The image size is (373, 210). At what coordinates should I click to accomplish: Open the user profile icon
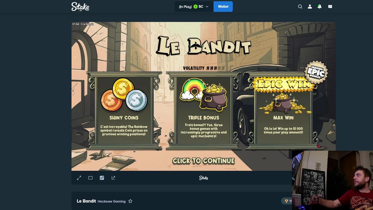pos(310,6)
